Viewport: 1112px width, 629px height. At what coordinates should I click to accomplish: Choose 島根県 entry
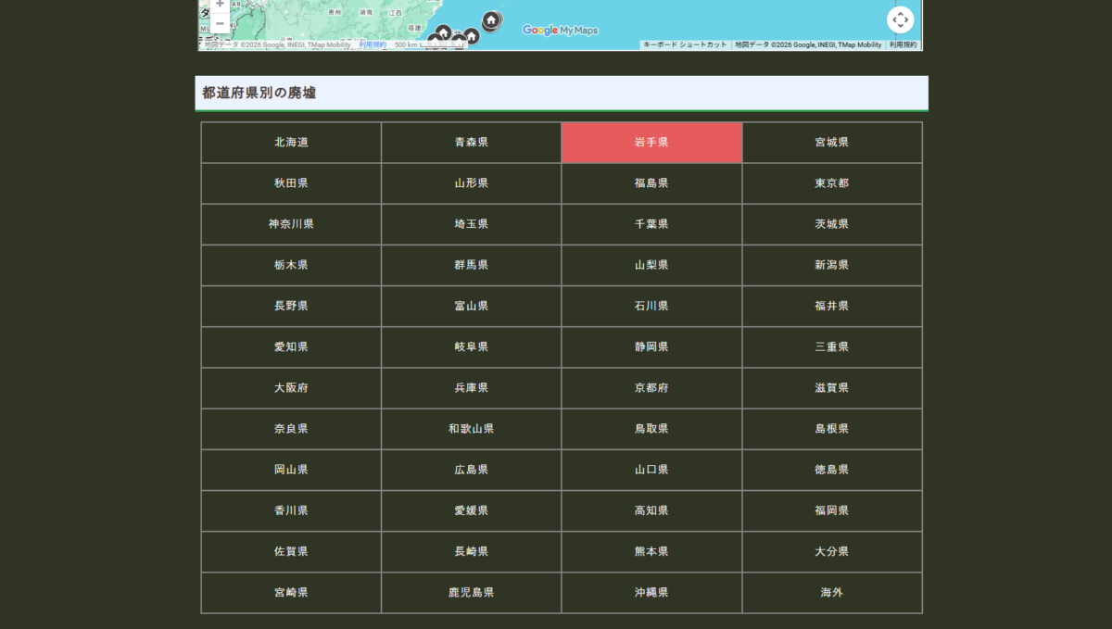pyautogui.click(x=832, y=429)
